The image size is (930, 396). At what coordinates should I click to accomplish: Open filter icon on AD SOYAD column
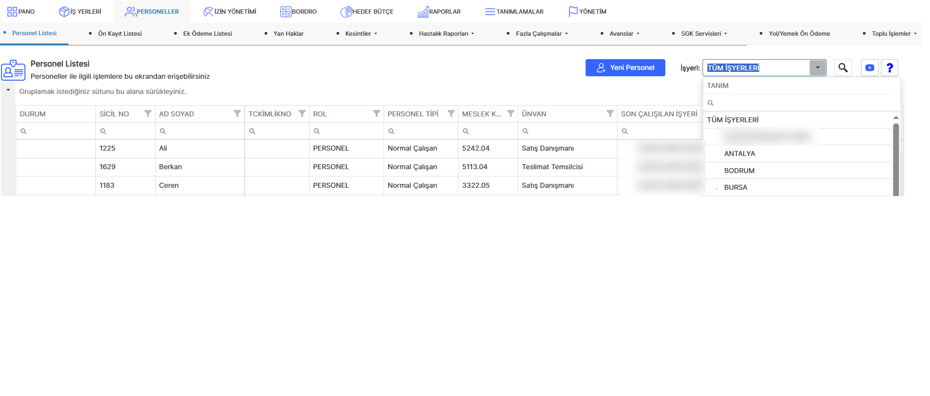[x=237, y=113]
